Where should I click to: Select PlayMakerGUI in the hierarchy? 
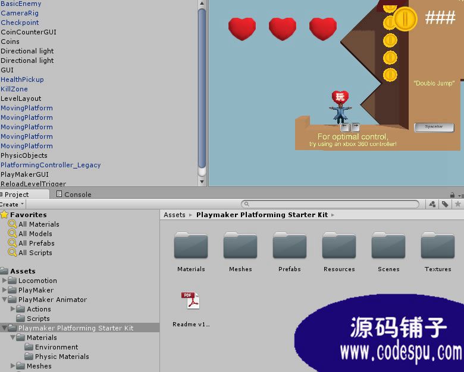(x=24, y=174)
